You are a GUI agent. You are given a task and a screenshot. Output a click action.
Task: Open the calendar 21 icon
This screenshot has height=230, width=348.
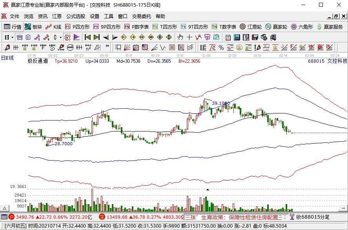click(x=228, y=37)
